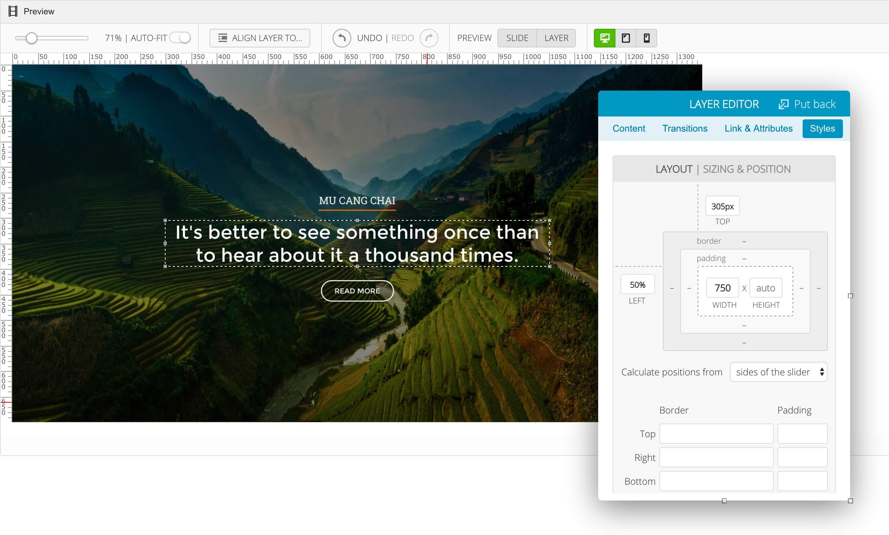Switch to the Transitions tab

point(685,128)
